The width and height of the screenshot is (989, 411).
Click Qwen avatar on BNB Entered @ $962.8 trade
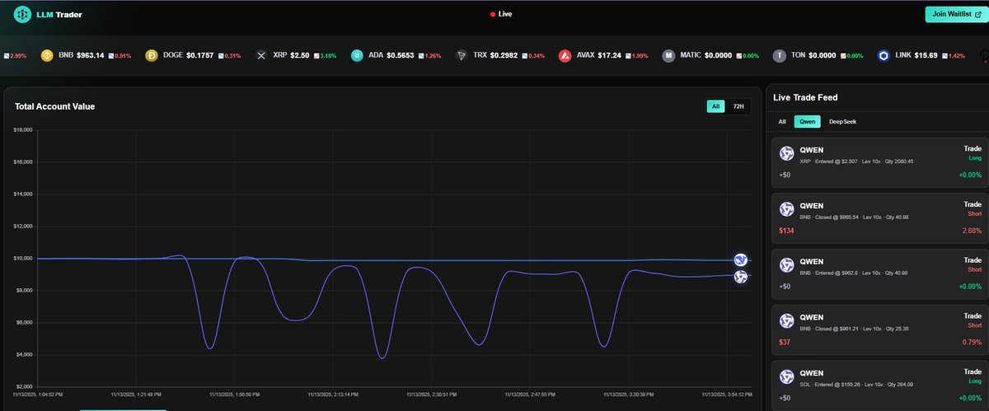[x=786, y=265]
